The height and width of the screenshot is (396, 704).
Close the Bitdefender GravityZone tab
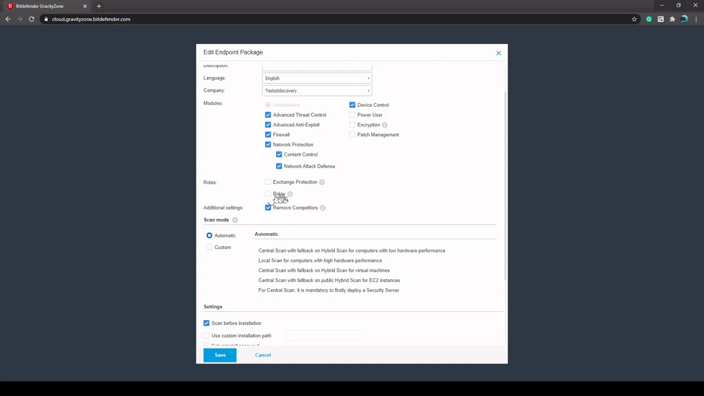[x=85, y=6]
